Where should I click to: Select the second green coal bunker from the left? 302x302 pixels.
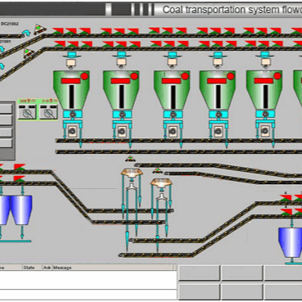(x=121, y=90)
